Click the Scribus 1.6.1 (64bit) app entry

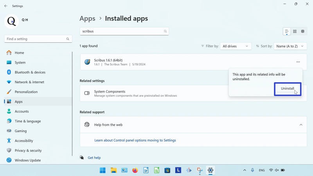[193, 62]
